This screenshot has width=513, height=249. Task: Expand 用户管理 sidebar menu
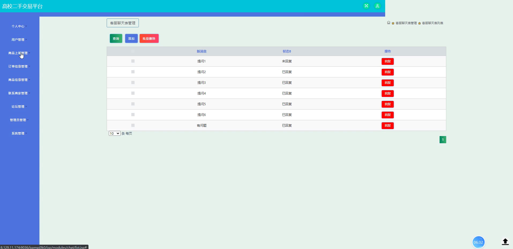(19, 40)
